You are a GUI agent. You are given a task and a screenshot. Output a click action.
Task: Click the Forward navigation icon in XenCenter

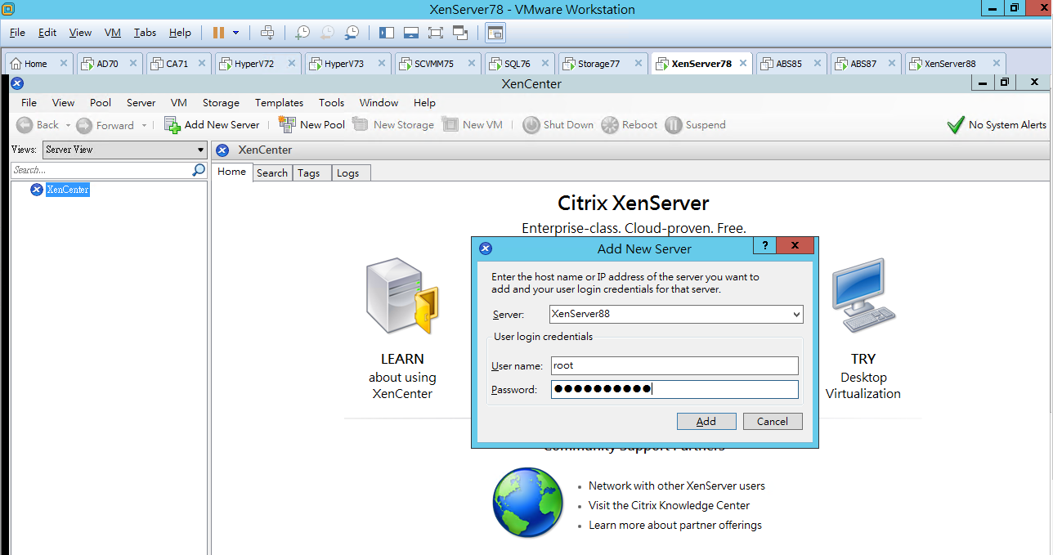point(84,125)
